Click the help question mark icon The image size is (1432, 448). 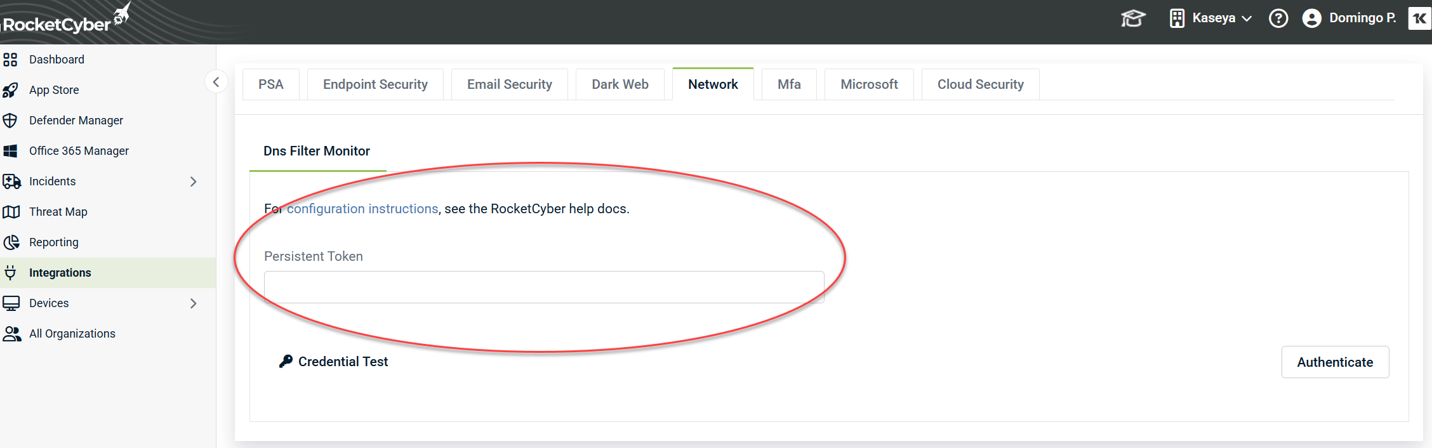click(x=1278, y=18)
